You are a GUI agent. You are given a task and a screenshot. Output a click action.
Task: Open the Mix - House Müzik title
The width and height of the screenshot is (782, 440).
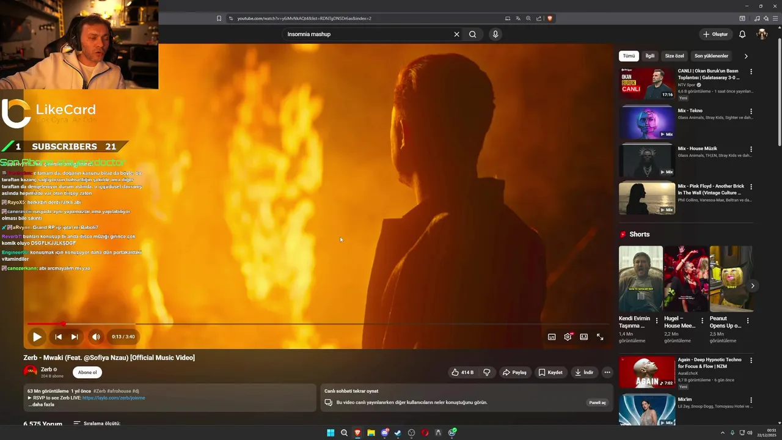click(697, 148)
